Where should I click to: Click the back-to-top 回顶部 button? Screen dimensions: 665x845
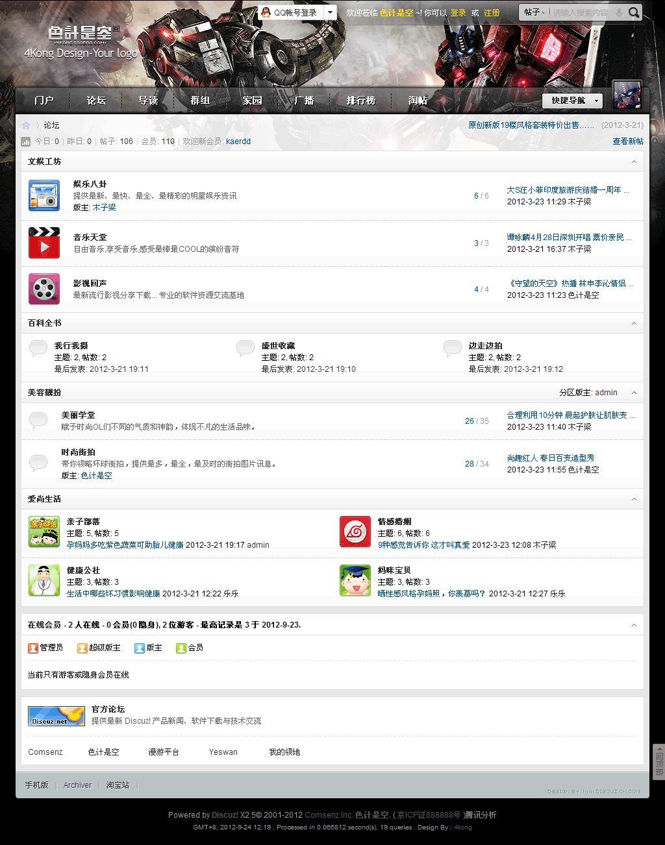point(659,762)
